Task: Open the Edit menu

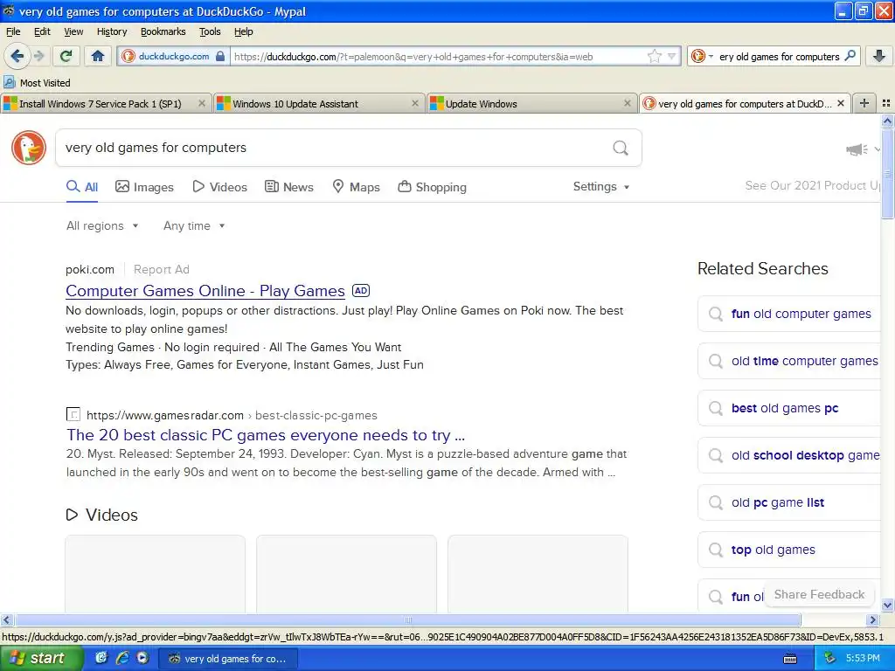Action: 42,31
